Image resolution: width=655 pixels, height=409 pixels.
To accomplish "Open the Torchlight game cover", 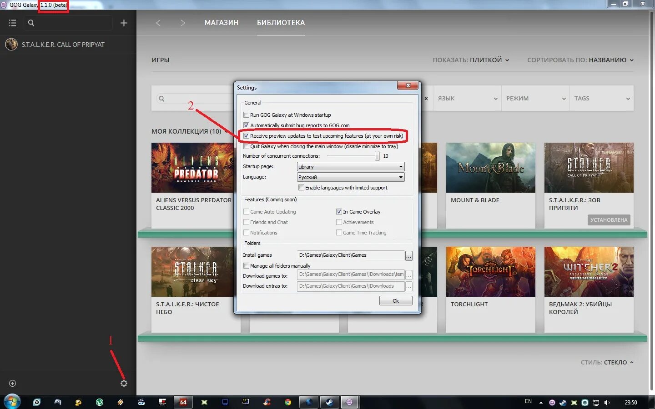I will 491,272.
